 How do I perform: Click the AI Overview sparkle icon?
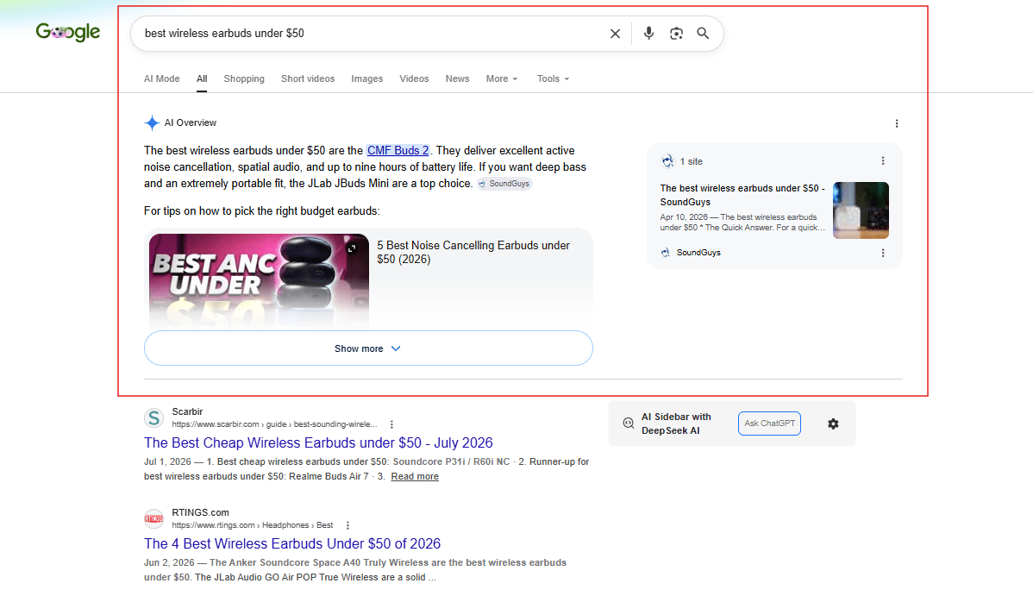pos(152,122)
